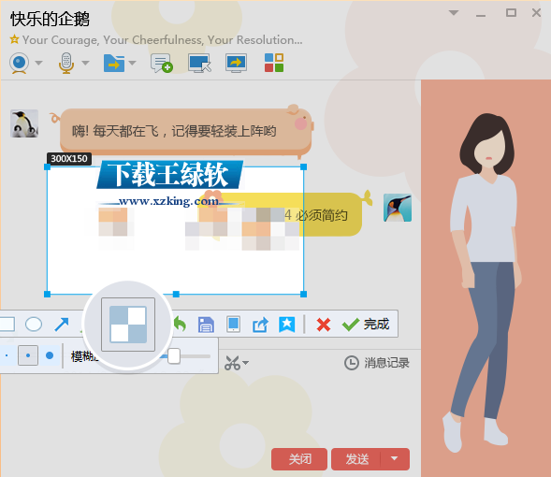Click the screen share presentation icon
The width and height of the screenshot is (551, 477).
[x=236, y=64]
